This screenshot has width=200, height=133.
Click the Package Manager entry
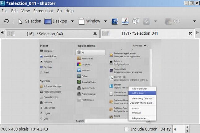[x=50, y=92]
